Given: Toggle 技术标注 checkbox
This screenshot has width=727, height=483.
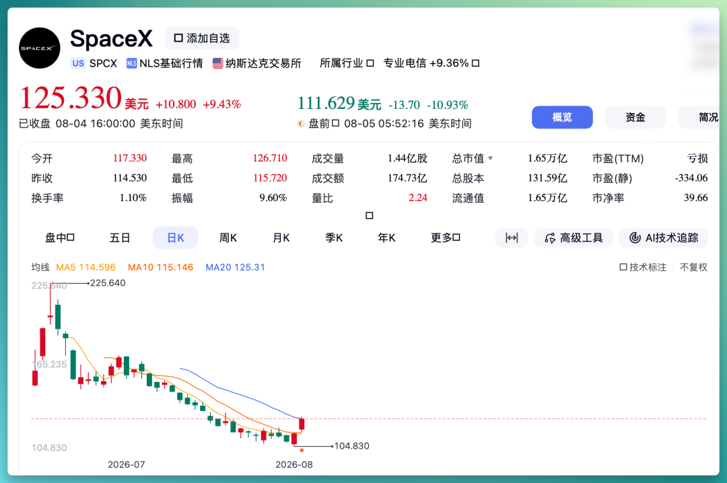Looking at the screenshot, I should (x=623, y=268).
